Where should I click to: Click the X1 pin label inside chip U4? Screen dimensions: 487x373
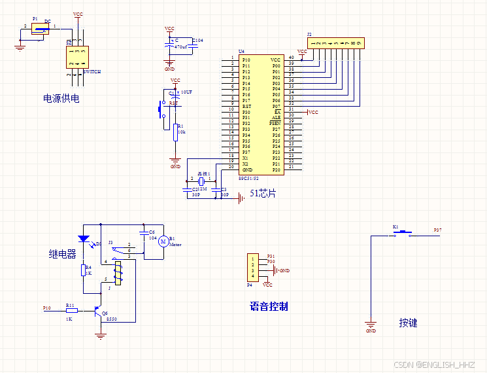[x=245, y=158]
